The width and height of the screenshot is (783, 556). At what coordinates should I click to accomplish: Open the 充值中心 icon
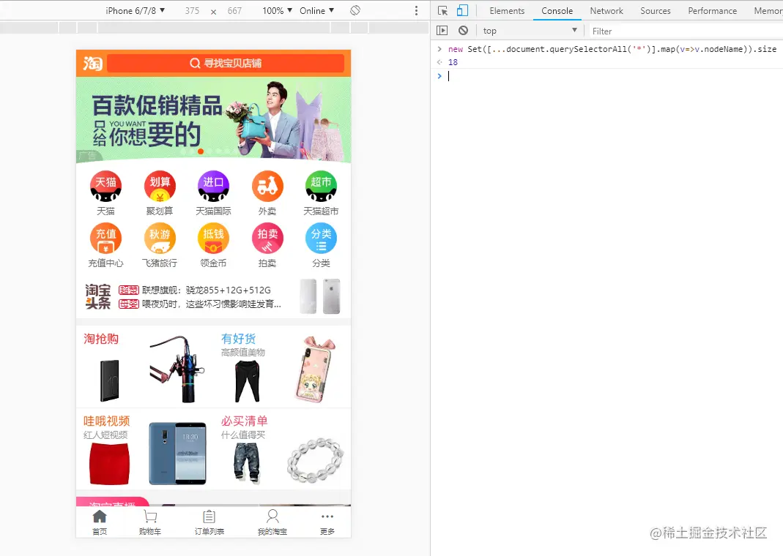[106, 238]
